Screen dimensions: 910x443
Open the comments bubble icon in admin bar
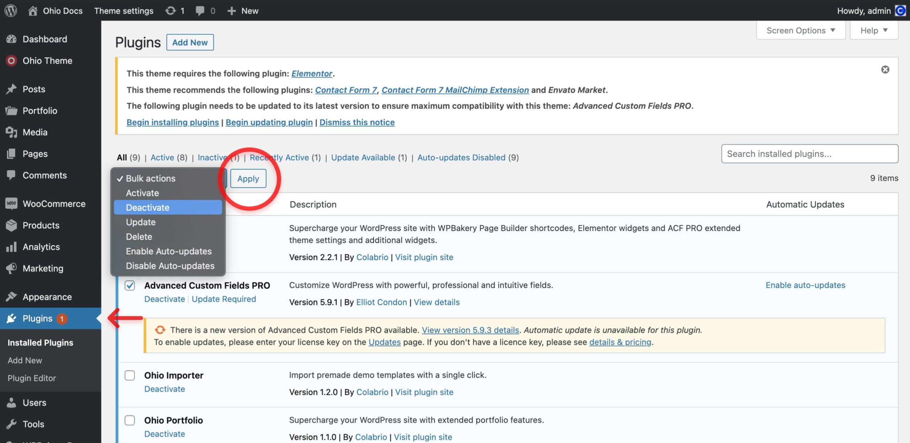200,11
